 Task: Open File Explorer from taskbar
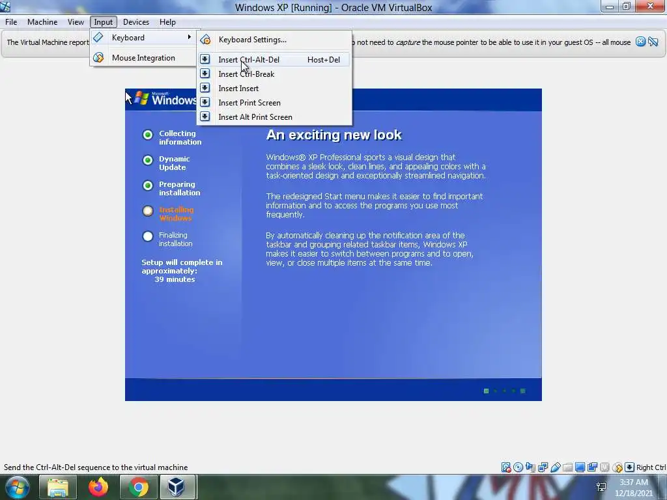click(58, 487)
